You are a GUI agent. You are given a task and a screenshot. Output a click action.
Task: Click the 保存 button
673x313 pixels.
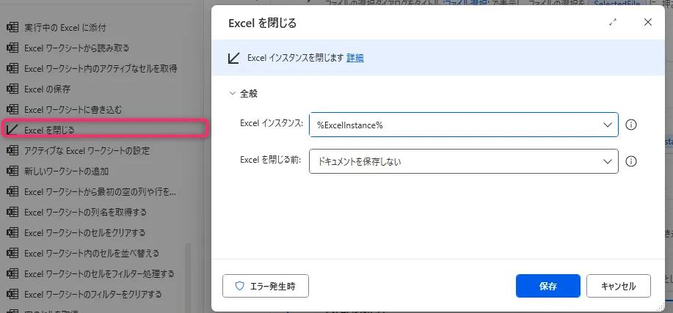[548, 286]
